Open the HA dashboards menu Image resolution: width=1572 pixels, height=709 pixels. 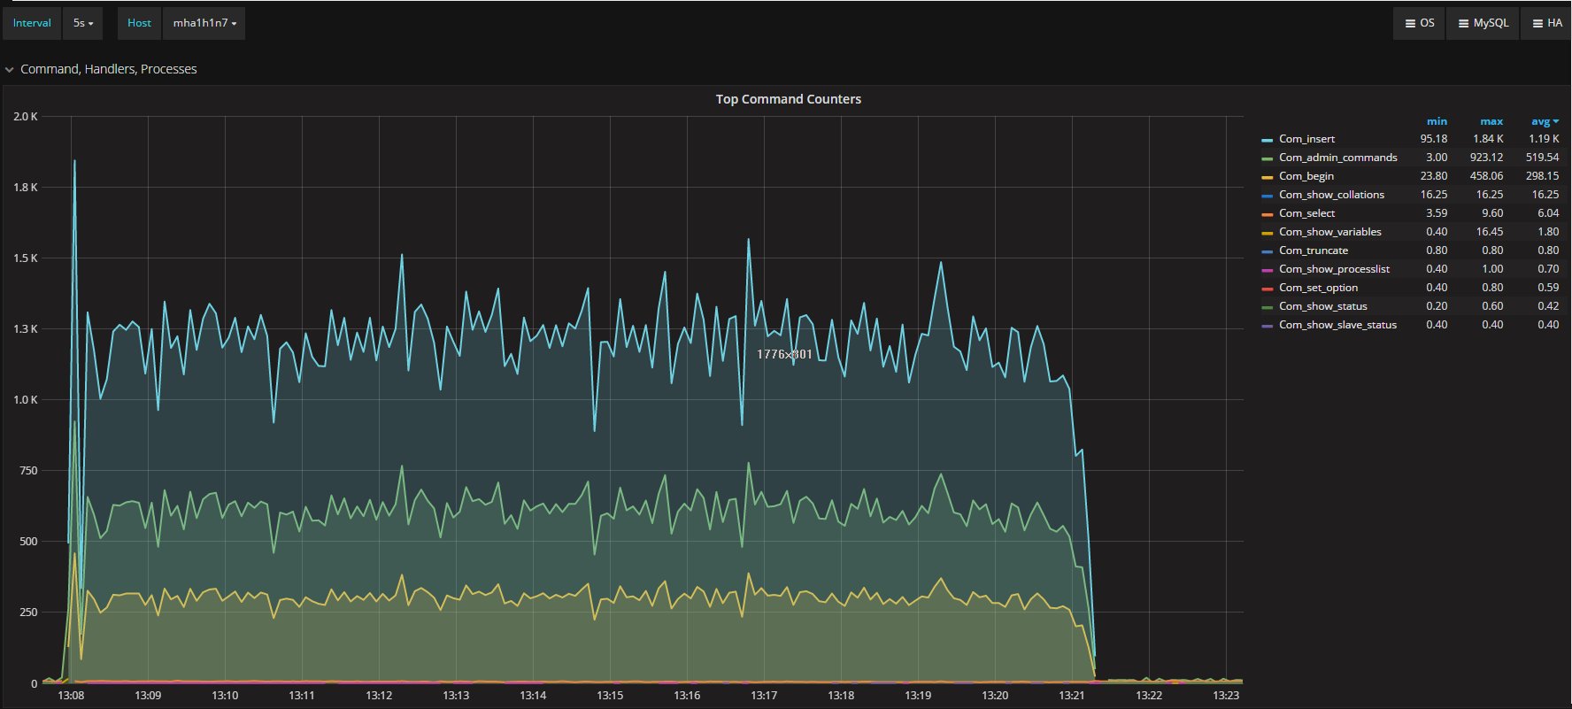[x=1546, y=23]
